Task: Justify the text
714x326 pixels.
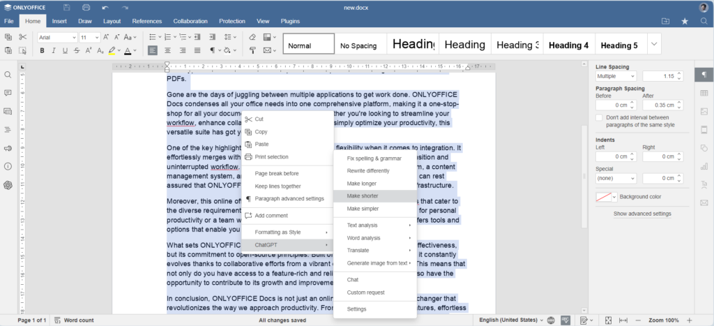Action: click(197, 50)
